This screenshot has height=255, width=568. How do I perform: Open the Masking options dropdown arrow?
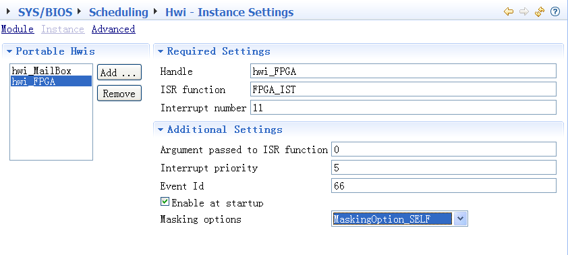click(460, 219)
